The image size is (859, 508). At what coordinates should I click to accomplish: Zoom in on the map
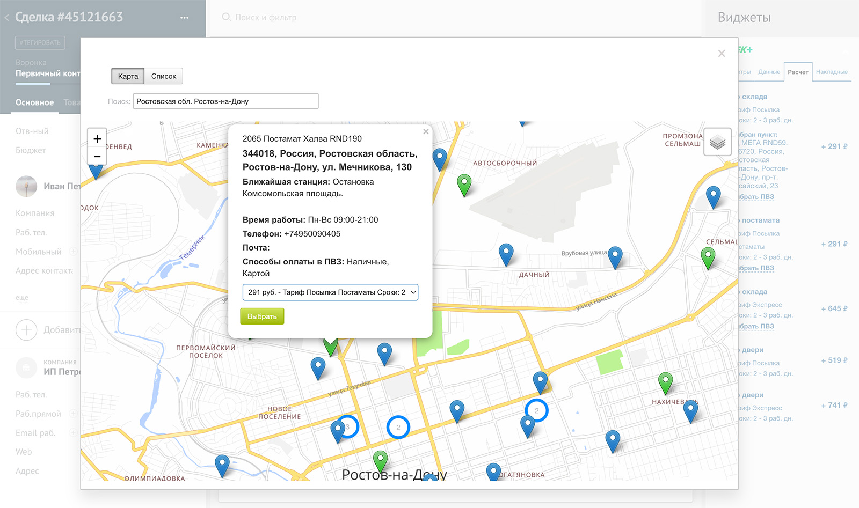[x=97, y=138]
